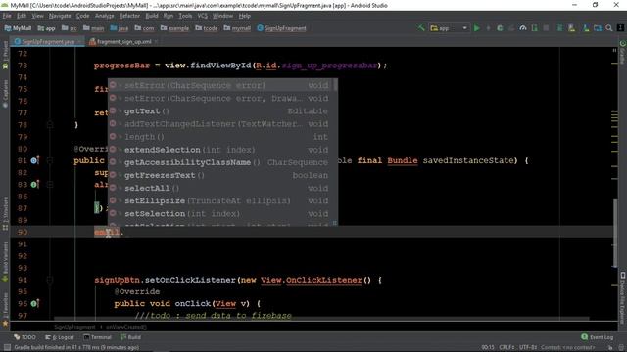The width and height of the screenshot is (627, 352).
Task: Open the Build menu
Action: pyautogui.click(x=152, y=16)
